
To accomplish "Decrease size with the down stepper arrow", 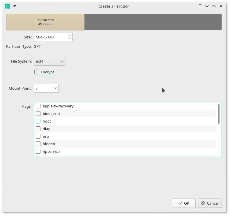I will (69, 38).
